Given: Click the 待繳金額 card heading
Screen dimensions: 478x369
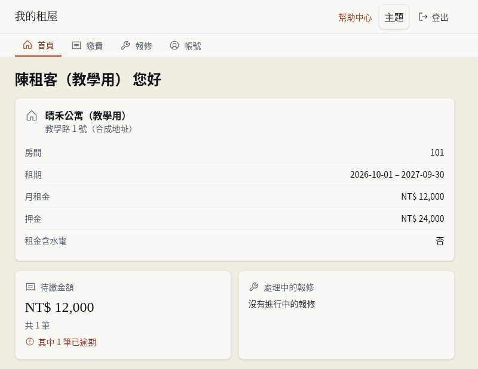Looking at the screenshot, I should tap(57, 287).
